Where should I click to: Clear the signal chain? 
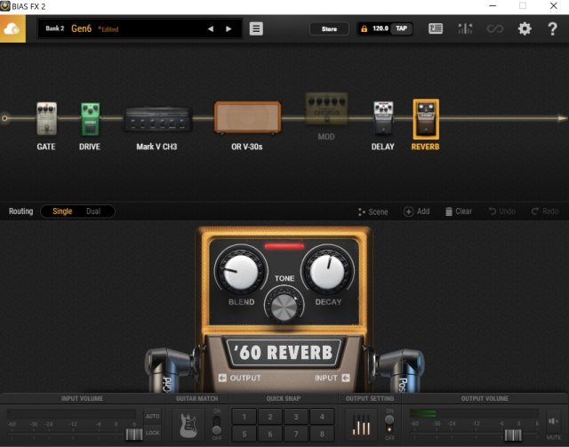pos(459,212)
